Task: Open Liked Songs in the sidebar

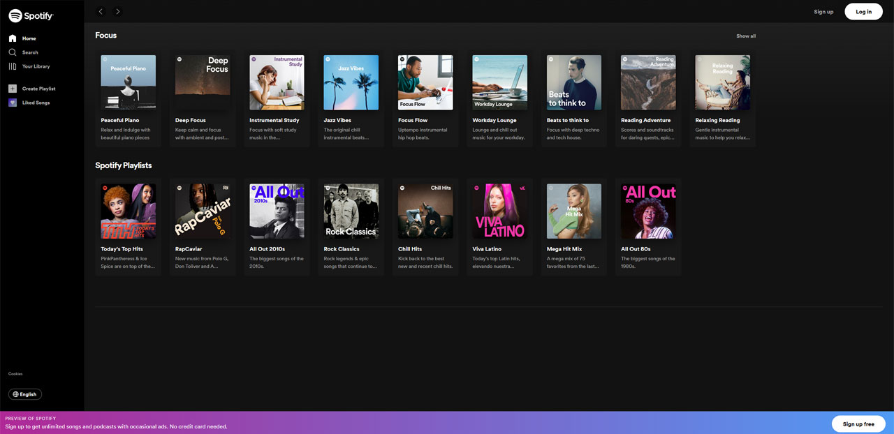Action: point(36,103)
